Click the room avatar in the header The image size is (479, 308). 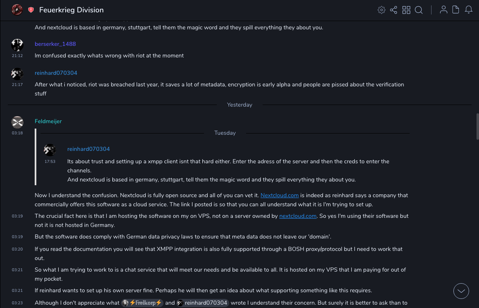click(x=17, y=10)
